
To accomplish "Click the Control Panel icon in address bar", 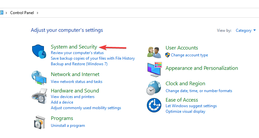I will 2,13.
